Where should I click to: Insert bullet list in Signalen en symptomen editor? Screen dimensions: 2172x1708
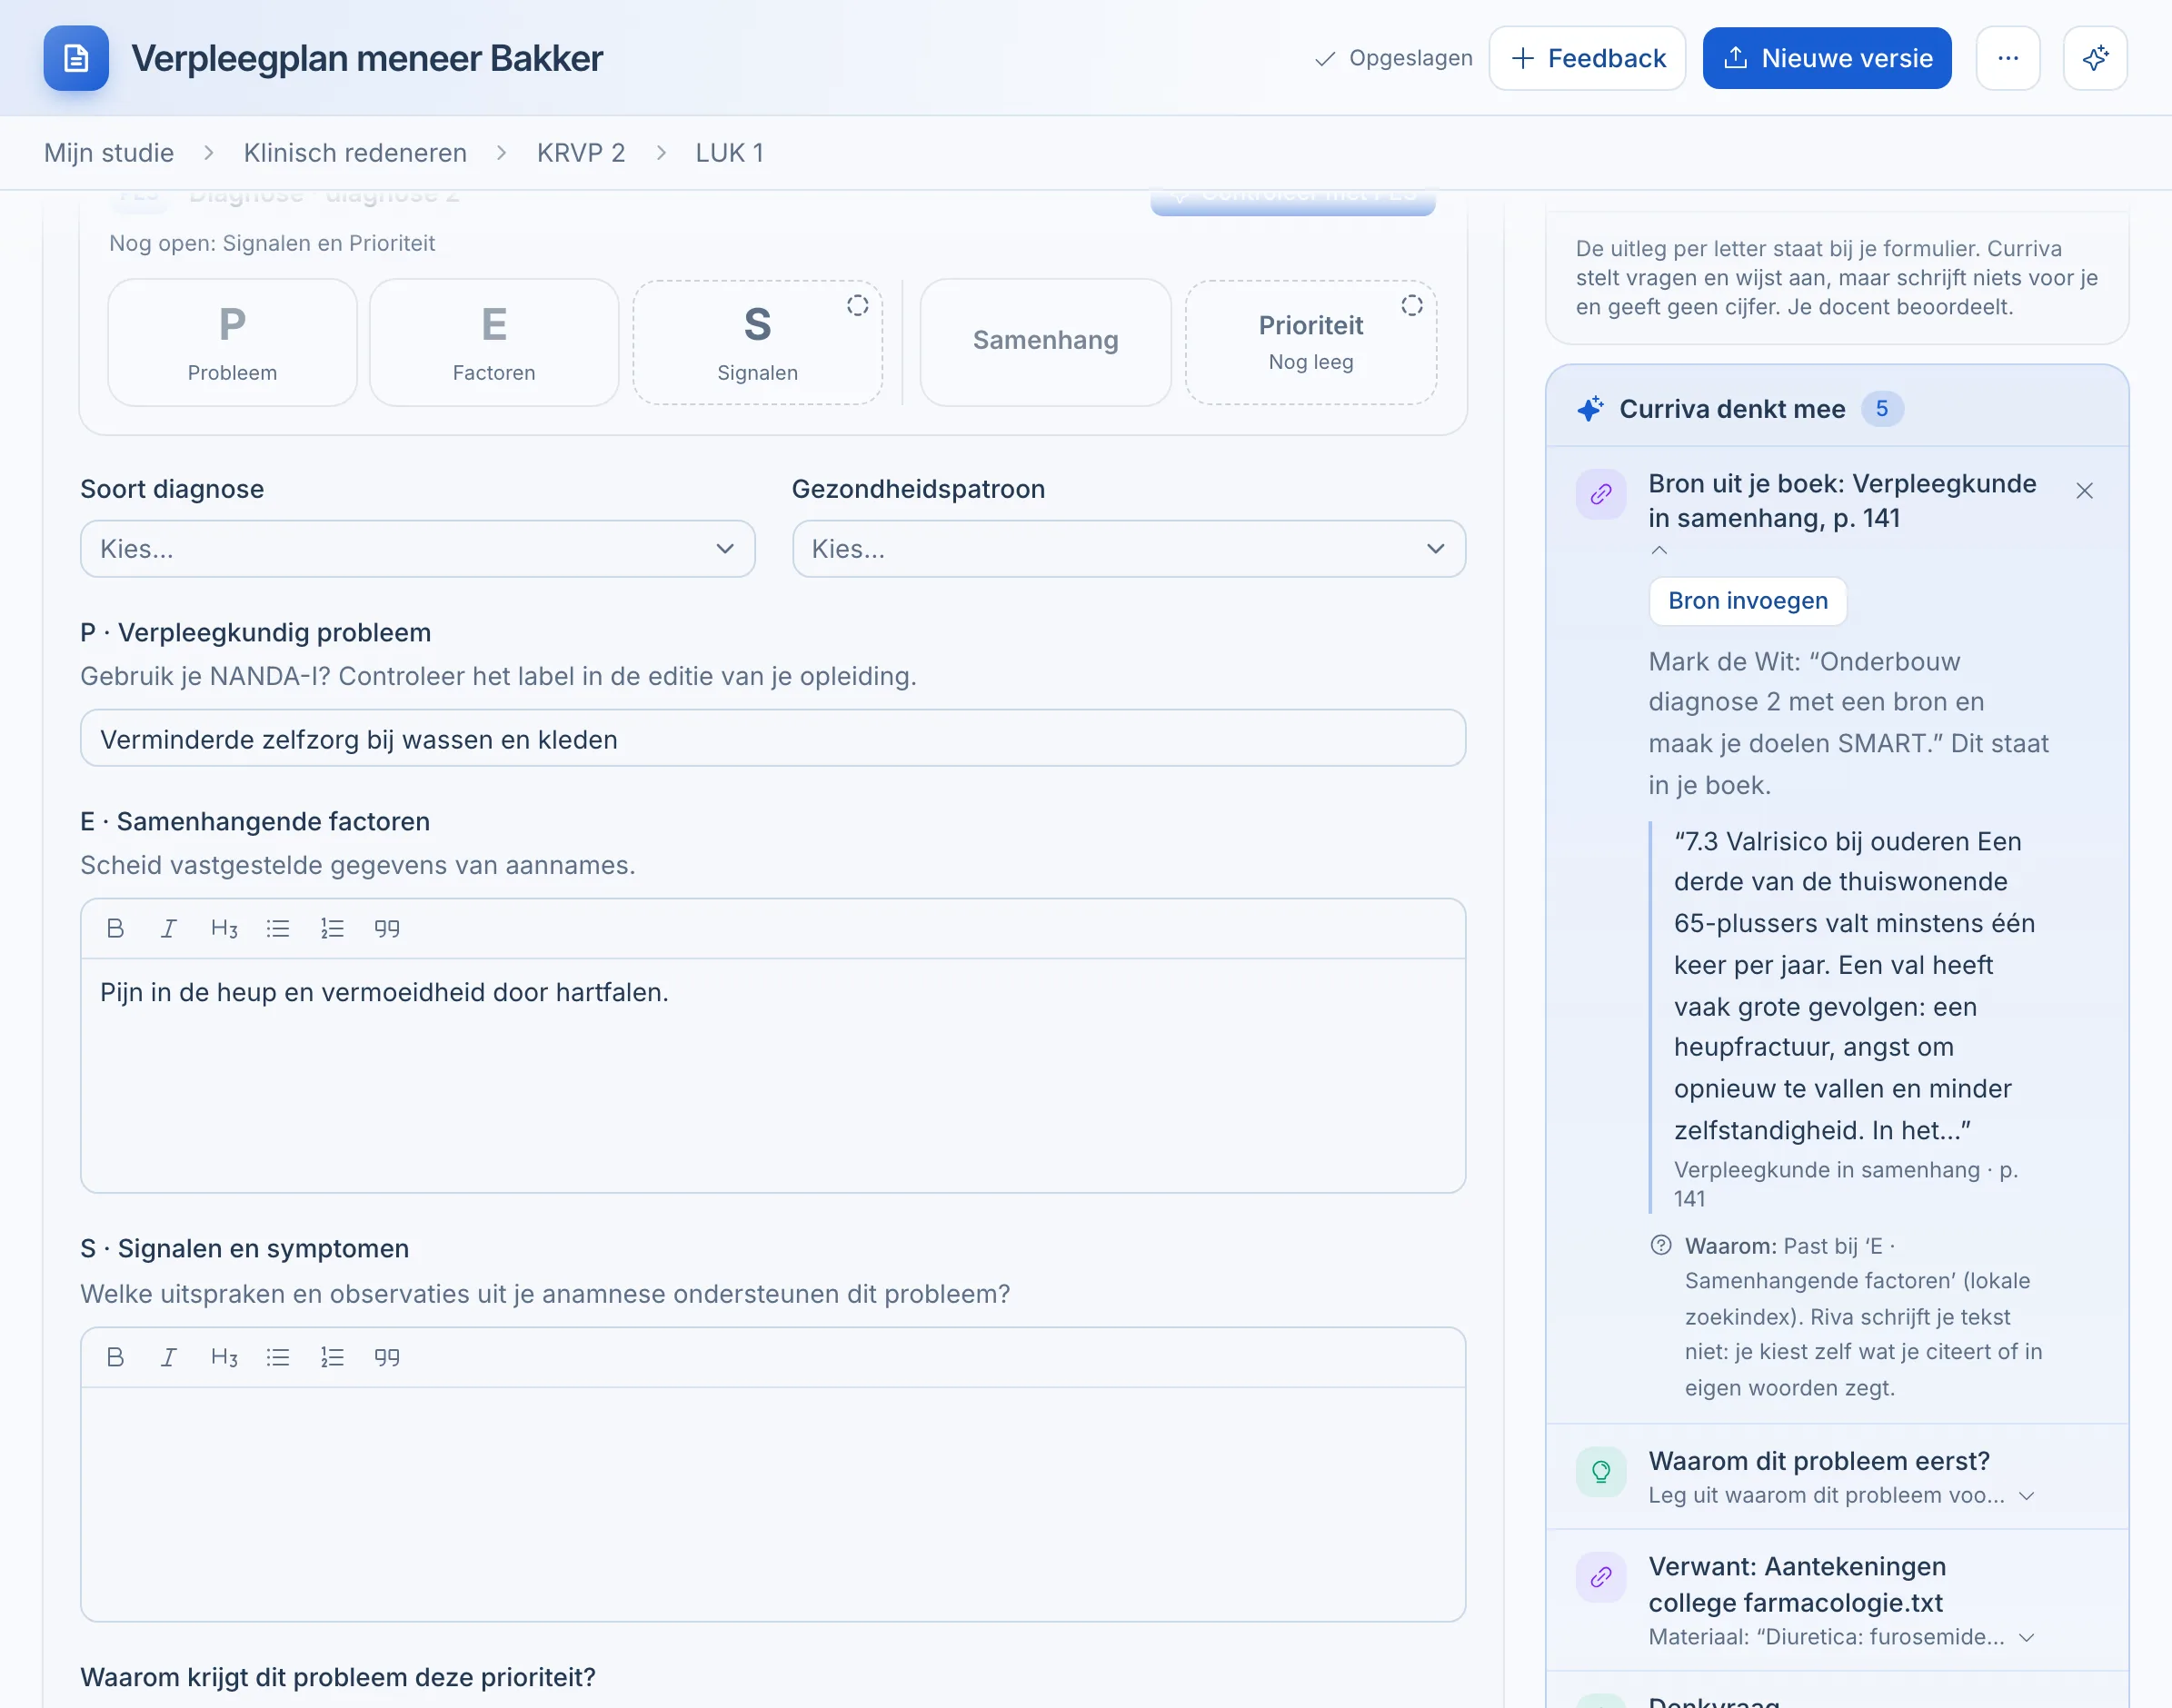pyautogui.click(x=278, y=1357)
